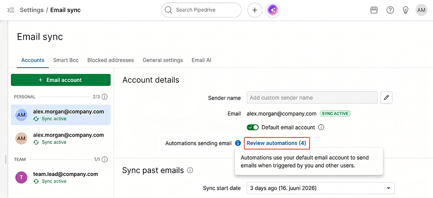
Task: Select team.lead@company.com account
Action: coord(61,177)
